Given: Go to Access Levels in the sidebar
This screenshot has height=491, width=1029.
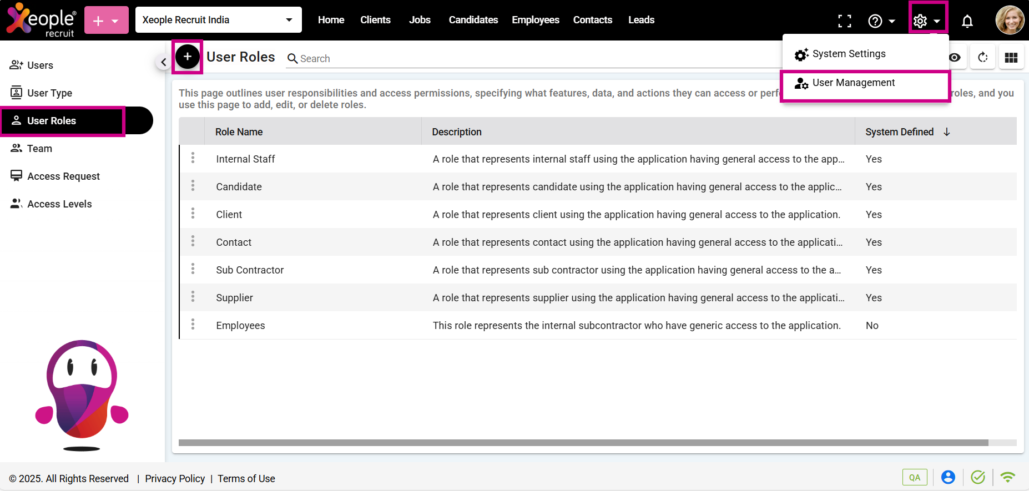Looking at the screenshot, I should click(59, 204).
